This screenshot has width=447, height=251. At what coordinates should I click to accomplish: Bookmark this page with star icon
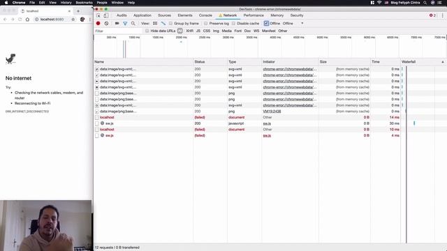[x=73, y=20]
